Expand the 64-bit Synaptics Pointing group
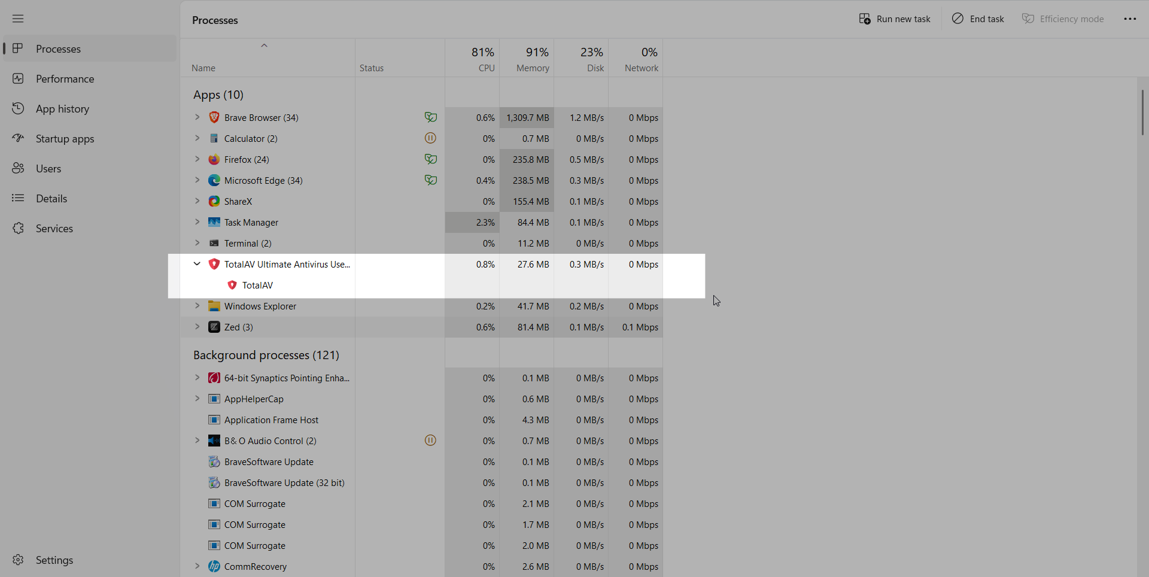This screenshot has width=1149, height=577. tap(197, 378)
